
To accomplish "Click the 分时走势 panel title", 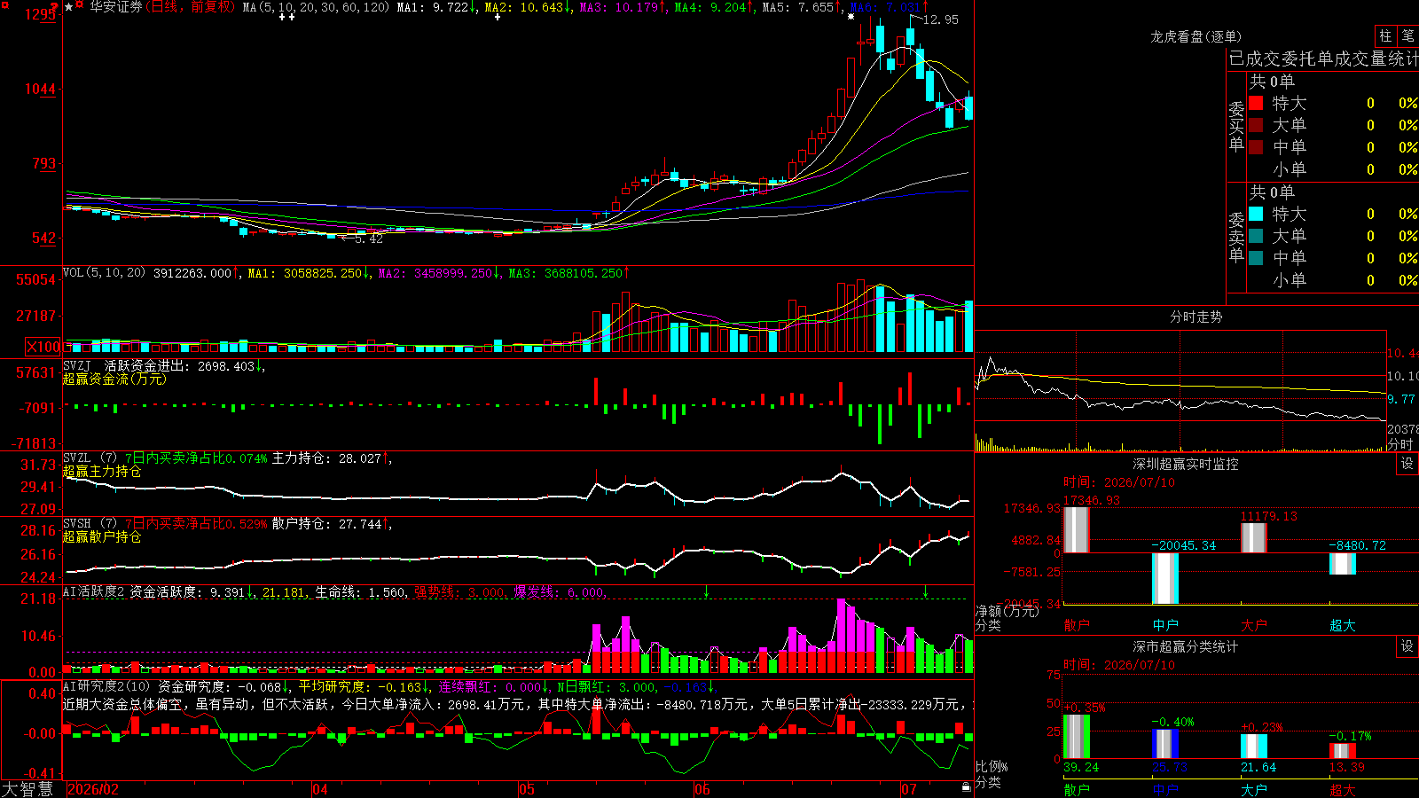I will (1196, 317).
